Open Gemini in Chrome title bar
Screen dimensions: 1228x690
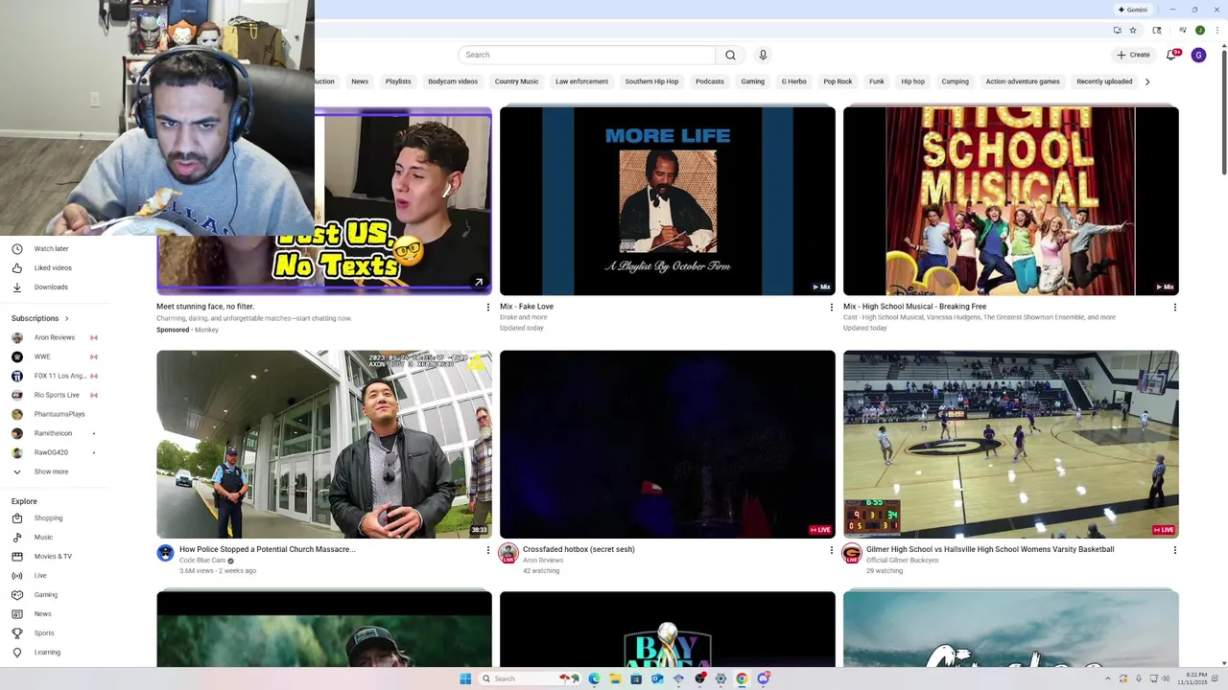coord(1132,10)
